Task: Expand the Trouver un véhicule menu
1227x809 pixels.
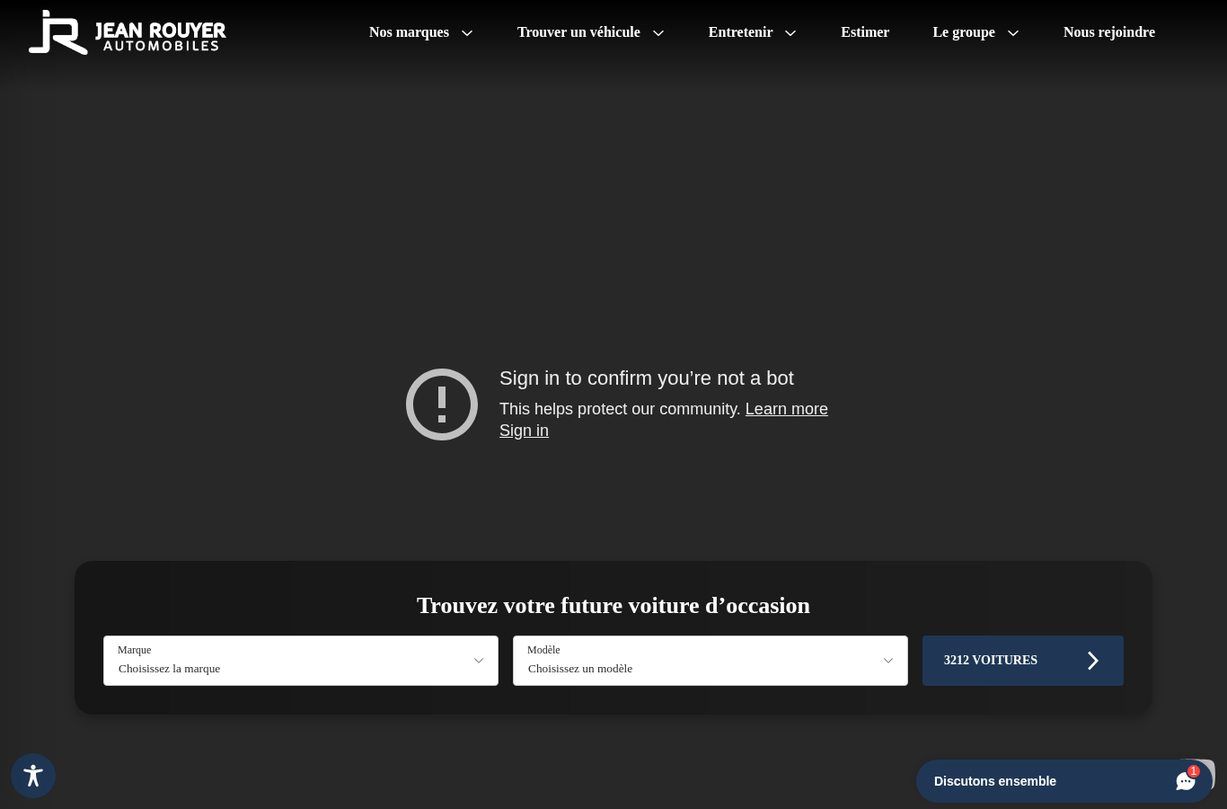Action: [591, 32]
